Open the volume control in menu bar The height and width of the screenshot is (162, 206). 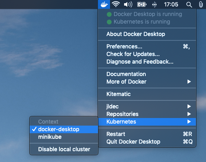point(128,4)
